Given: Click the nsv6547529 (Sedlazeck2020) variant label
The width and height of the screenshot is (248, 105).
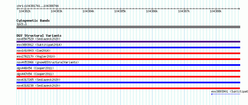Looking at the screenshot, I should 38,39.
